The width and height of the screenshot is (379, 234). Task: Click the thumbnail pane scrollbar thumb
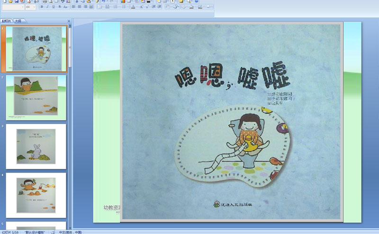coord(70,48)
